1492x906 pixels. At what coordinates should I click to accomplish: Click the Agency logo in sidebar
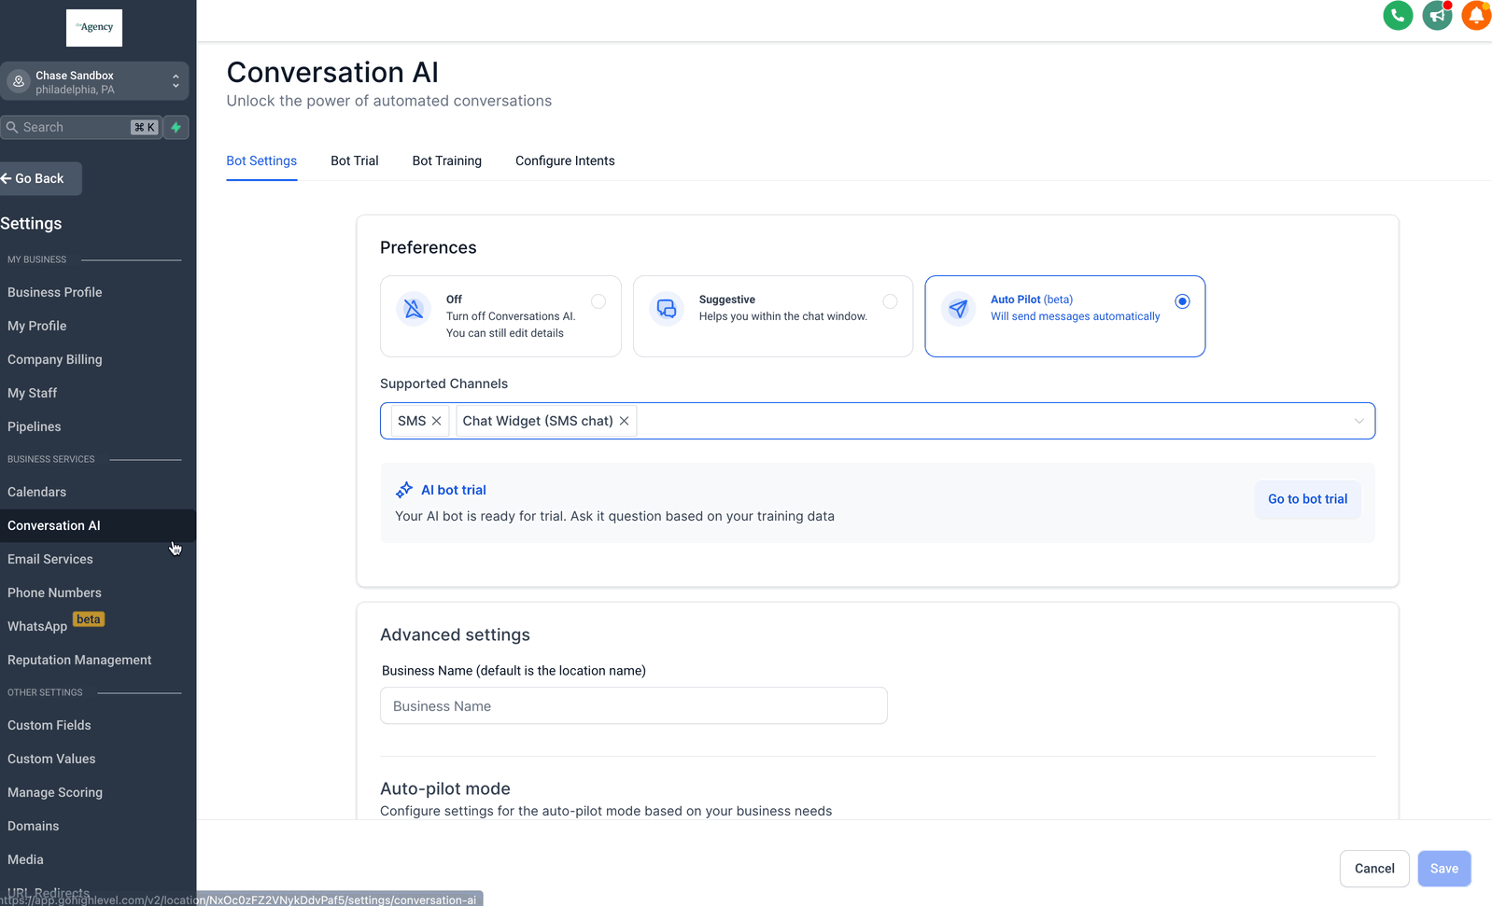pos(94,28)
